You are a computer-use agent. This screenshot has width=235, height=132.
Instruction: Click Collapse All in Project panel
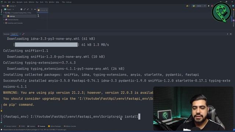tap(28, 9)
